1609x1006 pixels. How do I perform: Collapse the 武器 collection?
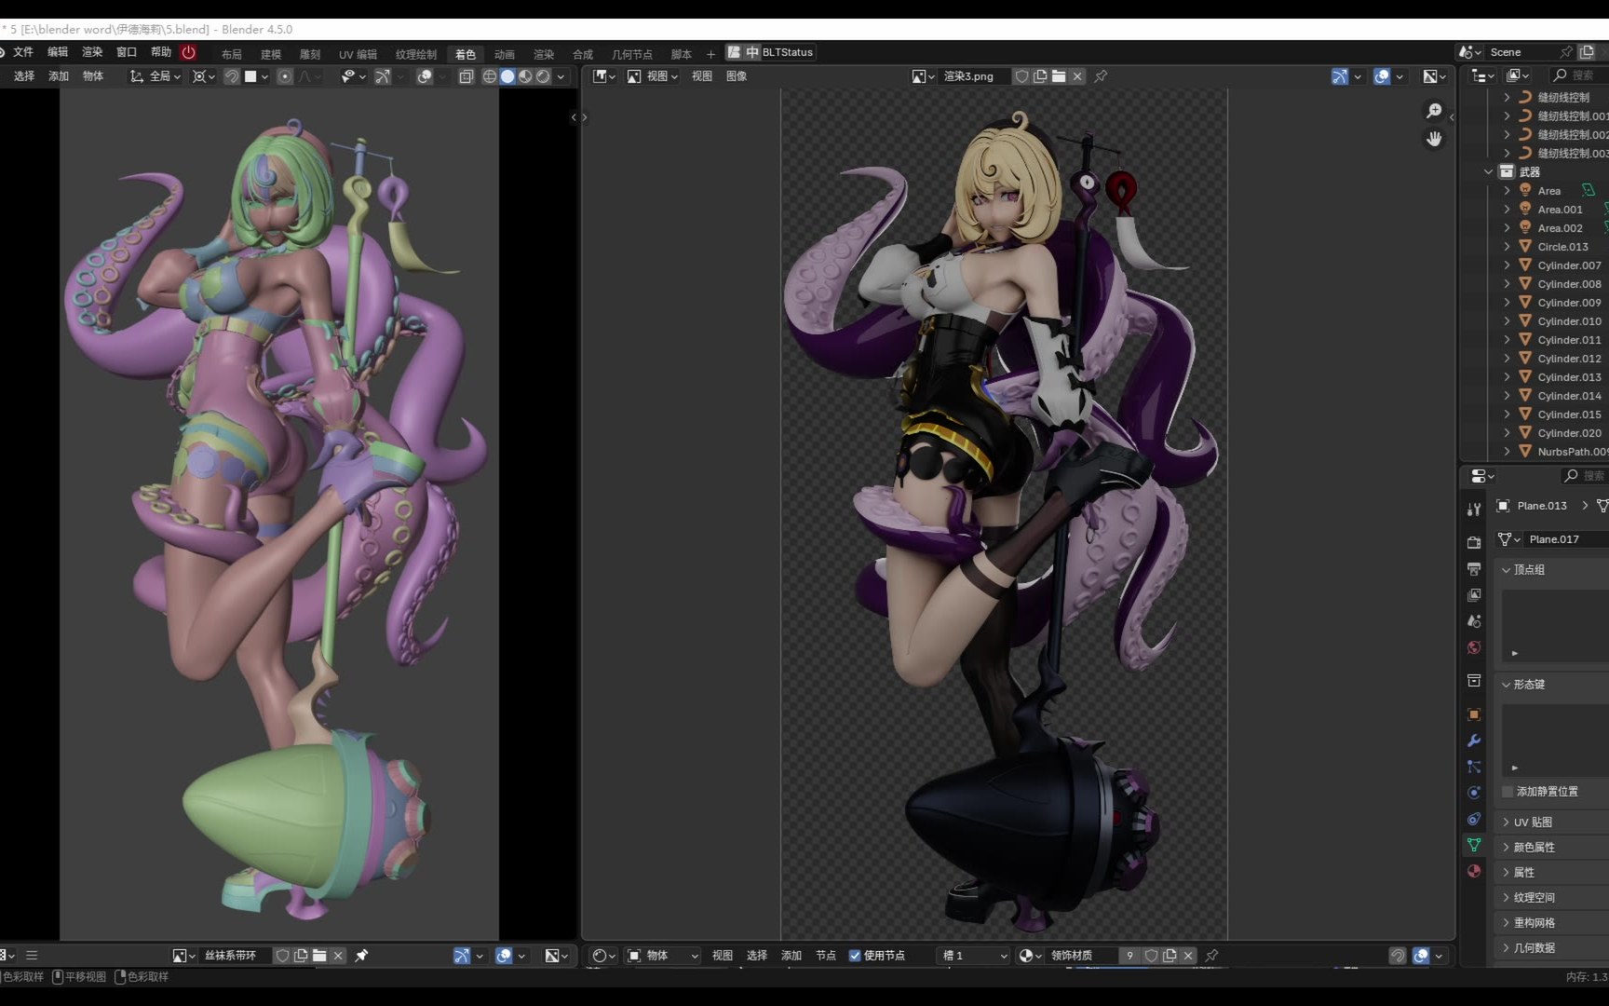click(x=1488, y=172)
